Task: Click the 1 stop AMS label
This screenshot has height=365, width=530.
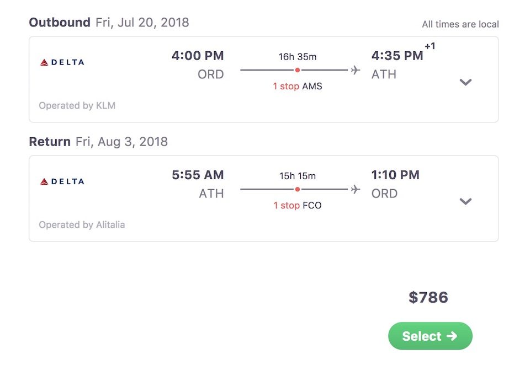Action: click(x=298, y=86)
